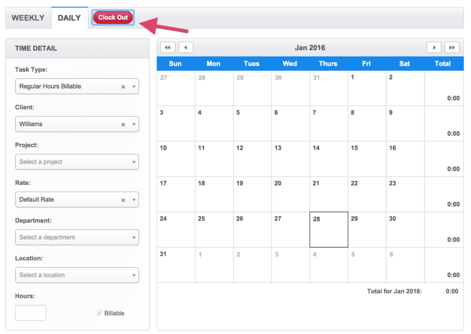Jump forward one year in the calendar

tap(452, 47)
